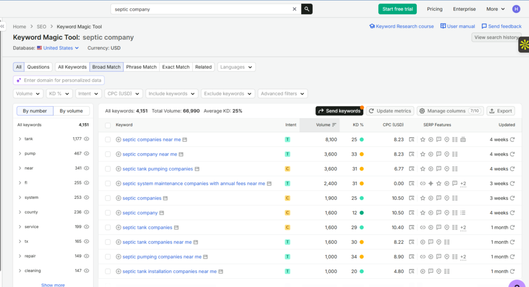Show +2 more SERP features for 'septic tank companies'
Image resolution: width=529 pixels, height=287 pixels.
click(463, 228)
